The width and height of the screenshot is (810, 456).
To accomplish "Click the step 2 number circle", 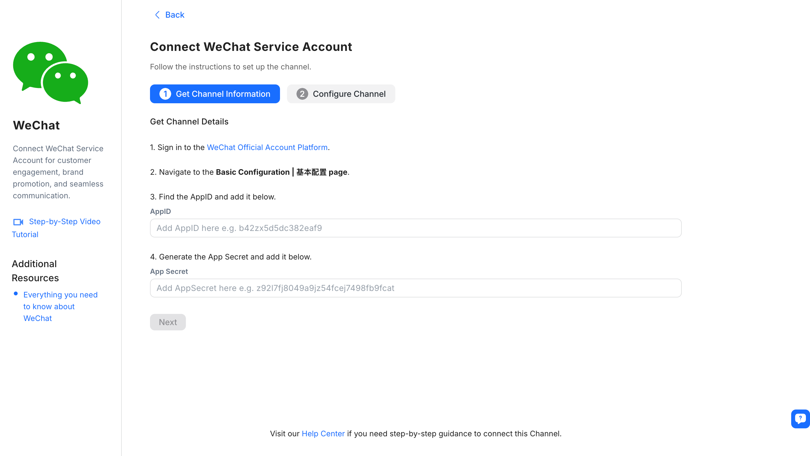I will point(302,94).
